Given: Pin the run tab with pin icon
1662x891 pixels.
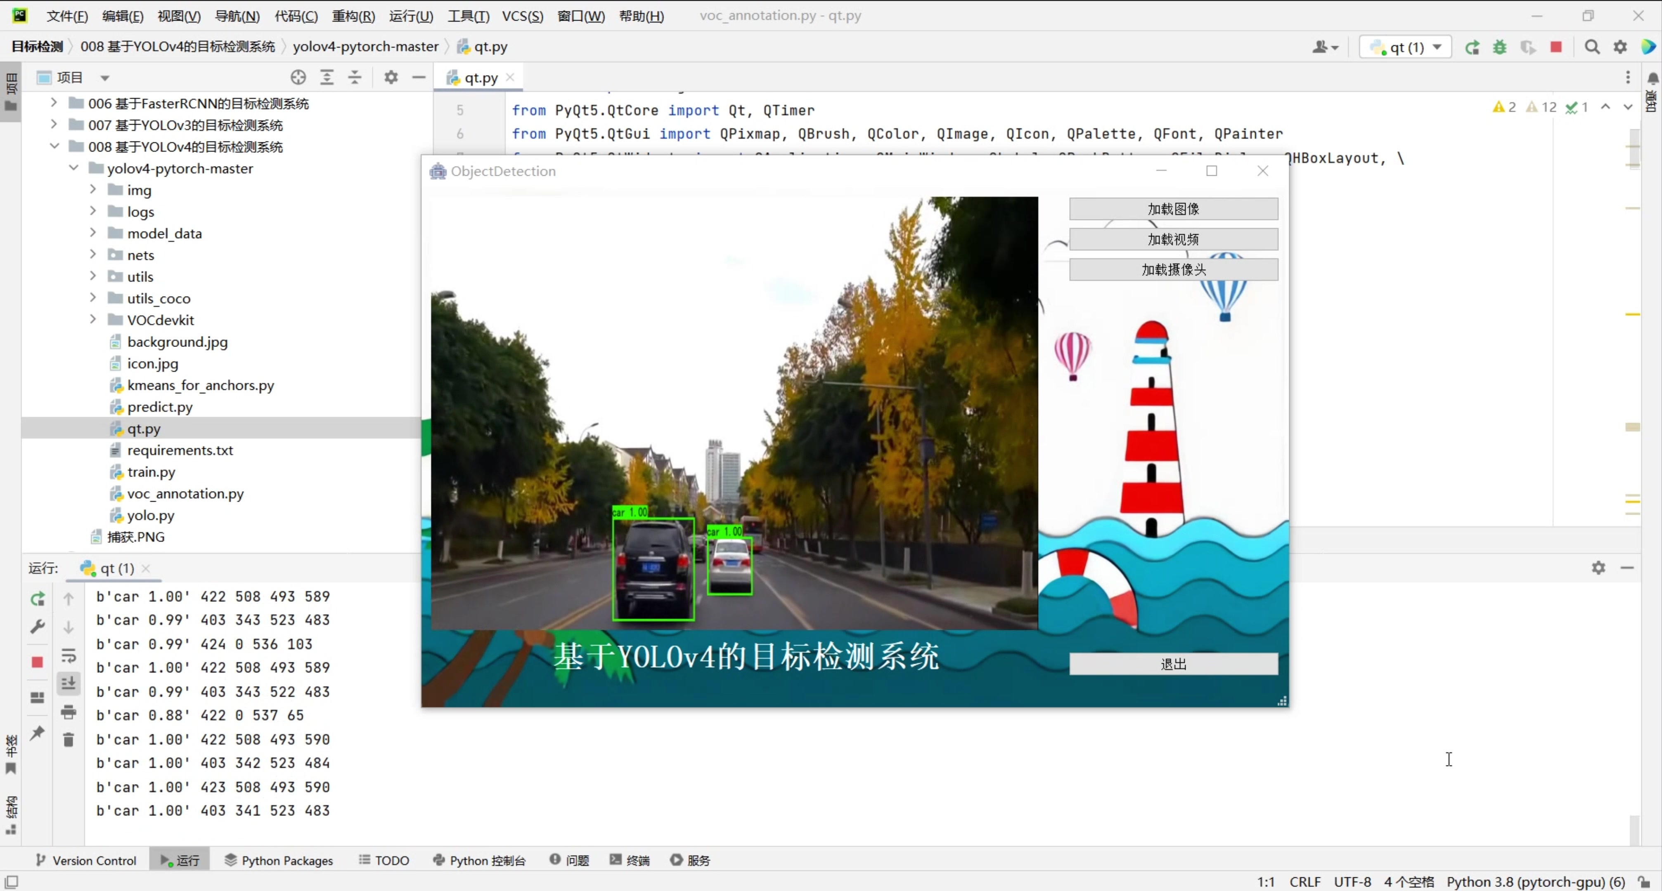Looking at the screenshot, I should tap(38, 733).
